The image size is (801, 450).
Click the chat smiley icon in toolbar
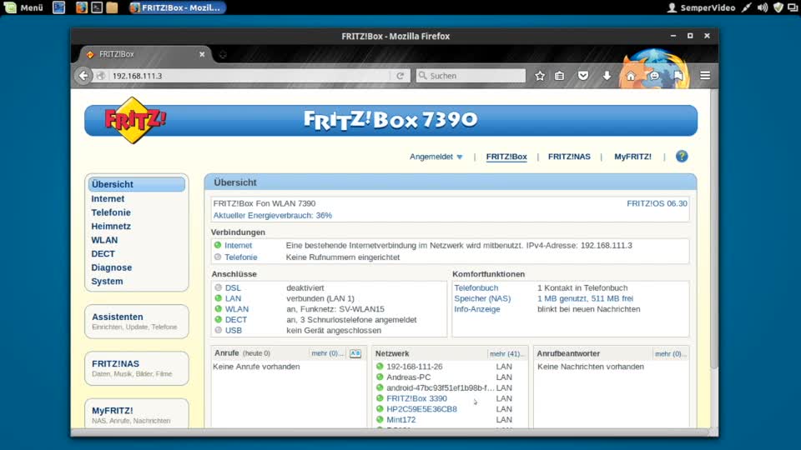pyautogui.click(x=654, y=76)
